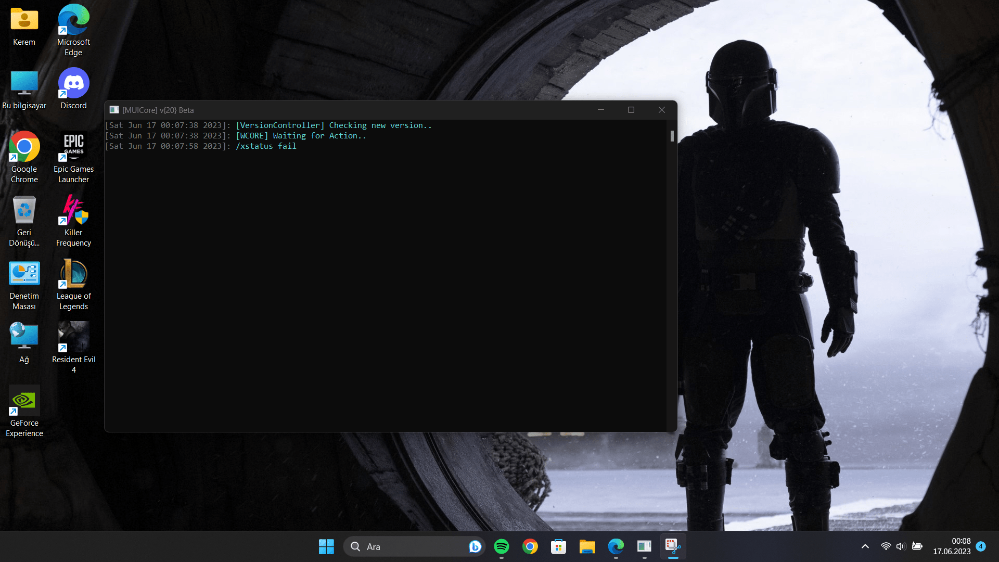Open Denetim Masası control panel icon
The height and width of the screenshot is (562, 999).
coord(24,285)
